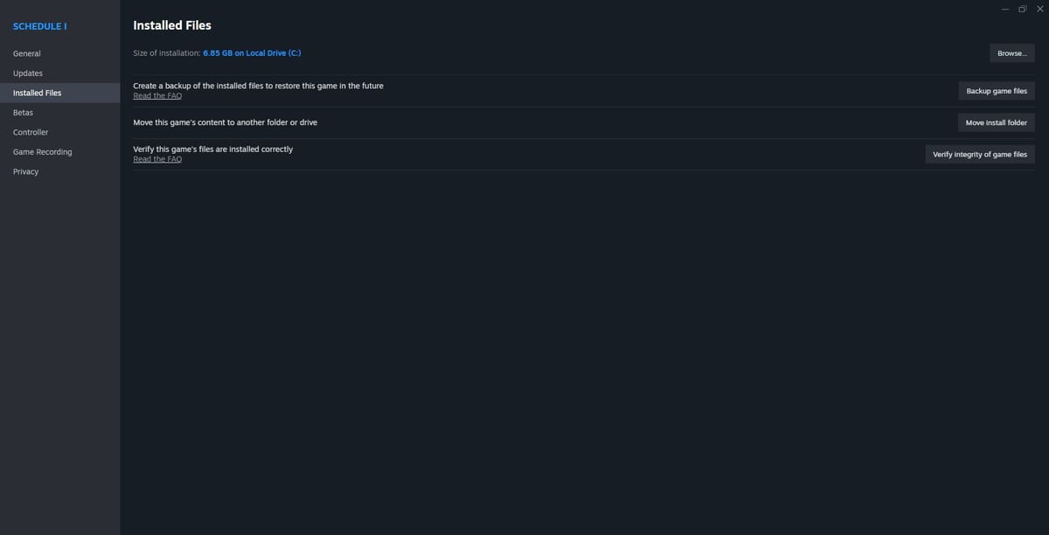
Task: Click the restore window control
Action: pos(1022,8)
